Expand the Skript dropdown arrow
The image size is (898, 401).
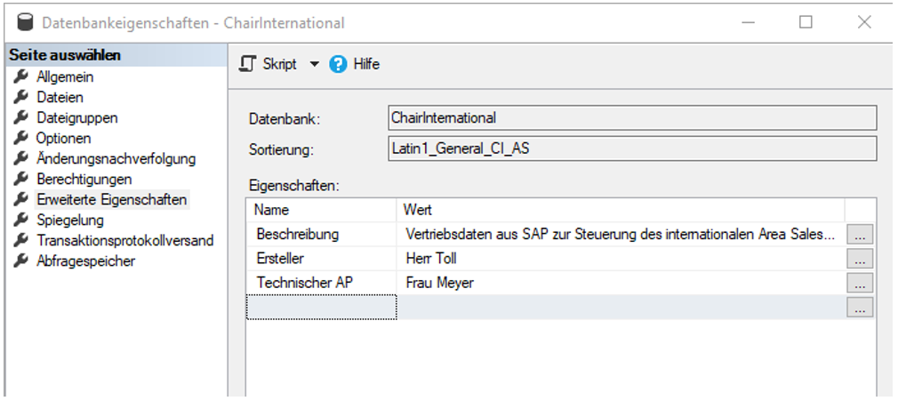(314, 64)
